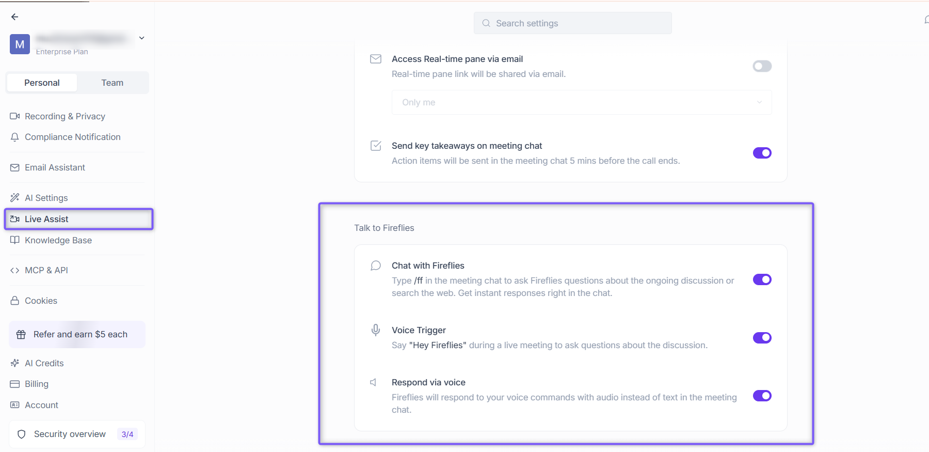Viewport: 929px width, 452px height.
Task: Toggle off Respond via voice
Action: point(762,396)
